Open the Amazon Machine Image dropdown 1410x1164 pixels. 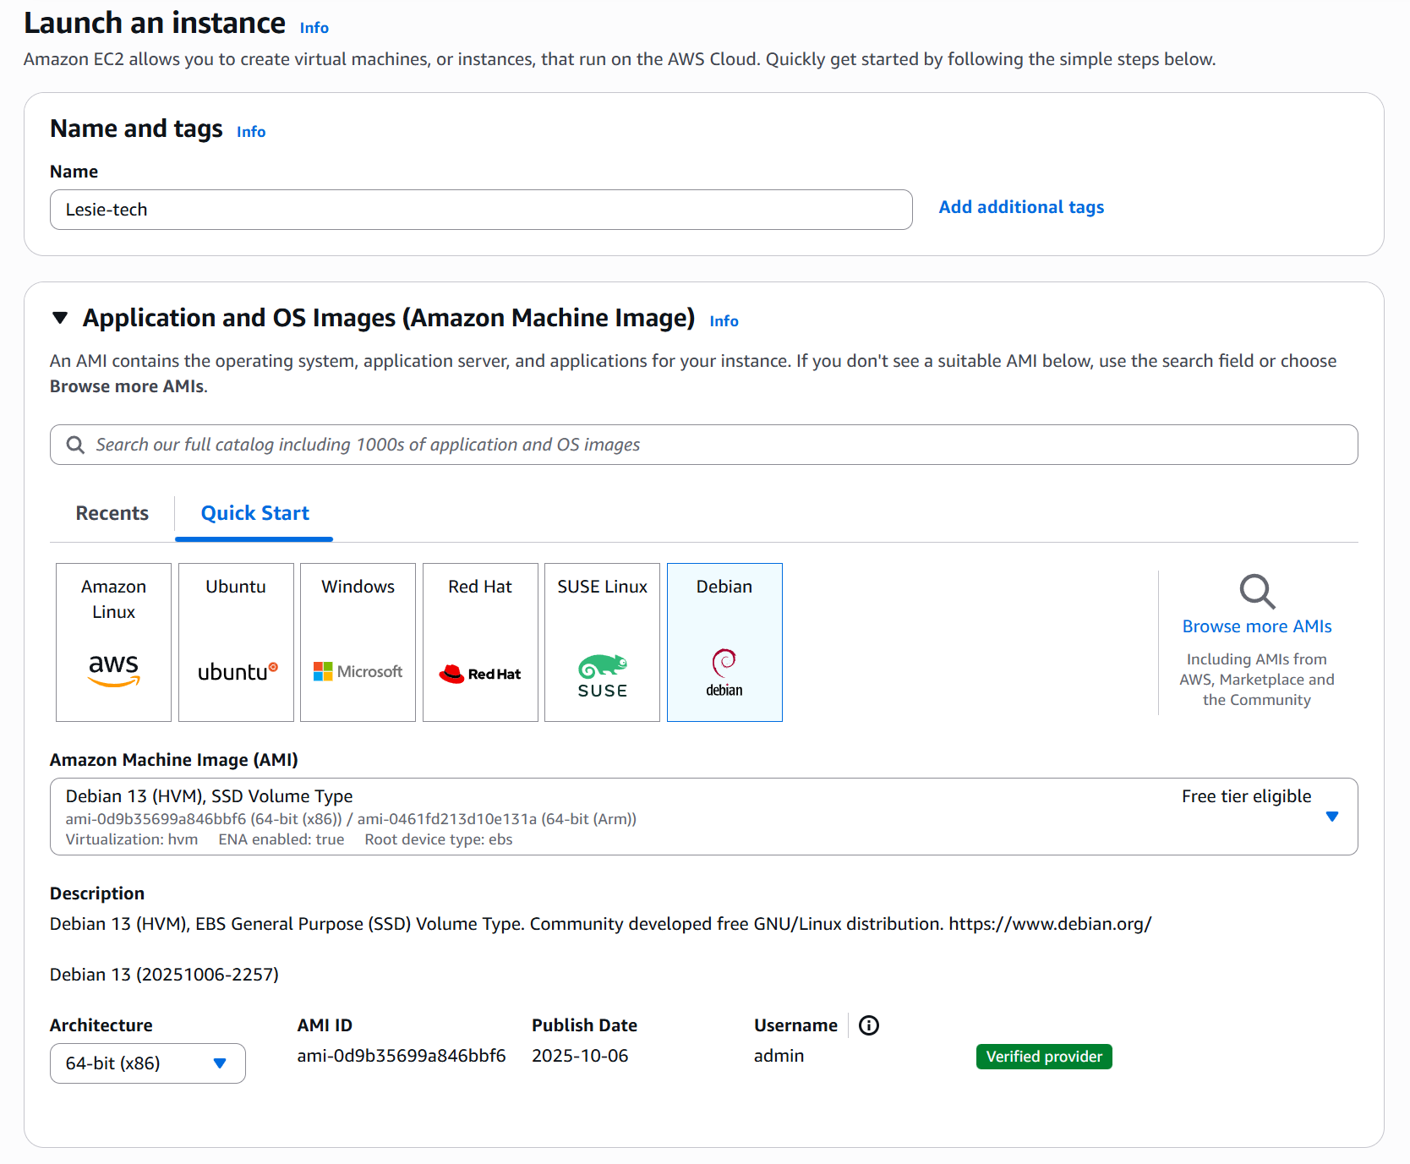point(1331,817)
